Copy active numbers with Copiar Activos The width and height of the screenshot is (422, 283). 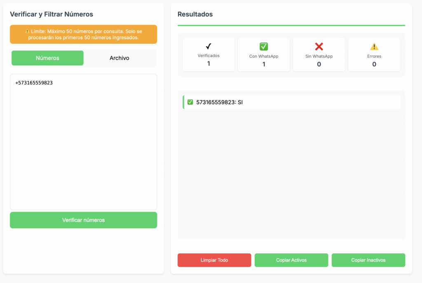coord(291,260)
